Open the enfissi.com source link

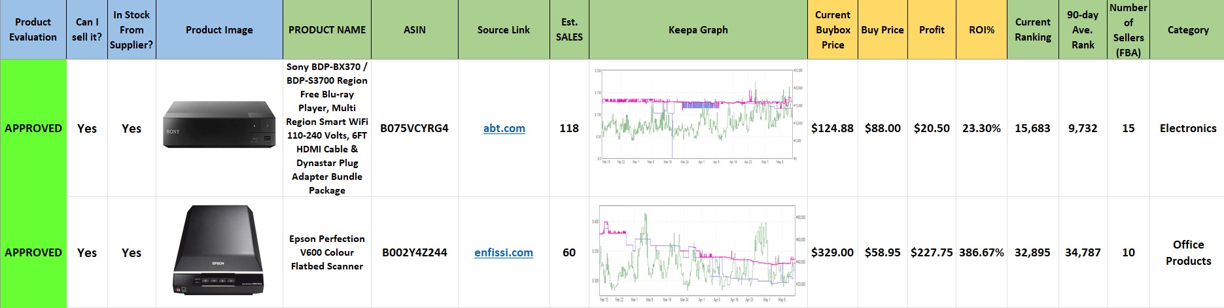pos(504,252)
